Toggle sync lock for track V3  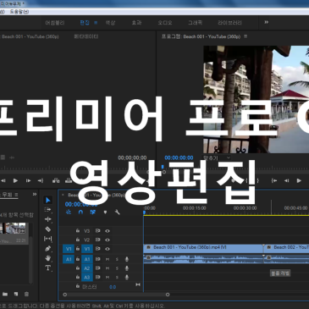tap(97, 231)
